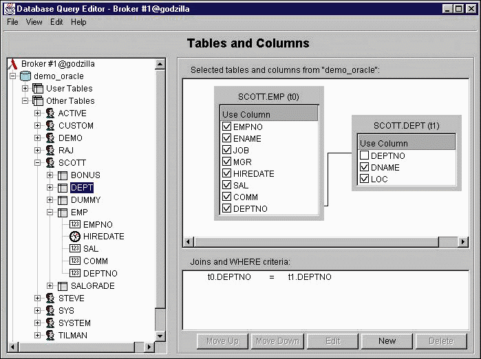481x359 pixels.
Task: Open the Edit menu
Action: pos(56,22)
